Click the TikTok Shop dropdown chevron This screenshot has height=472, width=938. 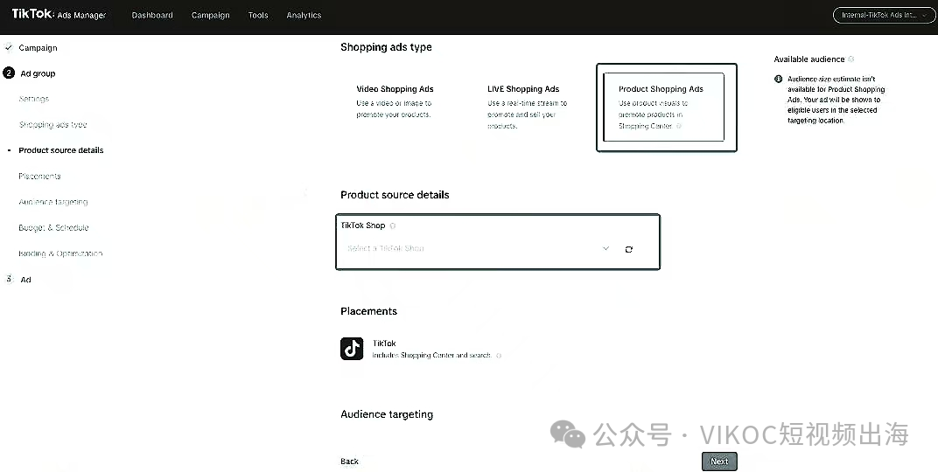[605, 248]
